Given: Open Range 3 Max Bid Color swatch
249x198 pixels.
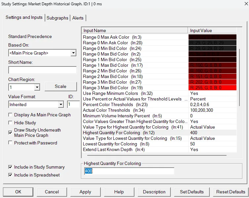Looking at the screenshot, I should pyautogui.click(x=212, y=88).
